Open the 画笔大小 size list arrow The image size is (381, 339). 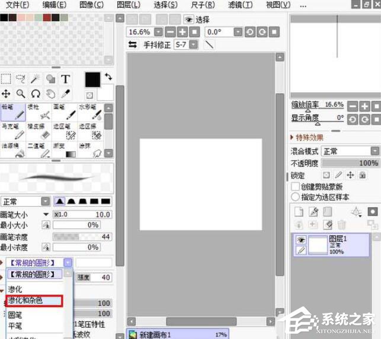coord(46,215)
